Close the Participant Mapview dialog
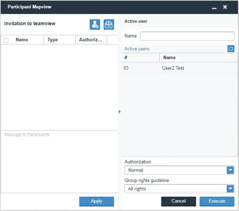Viewport: 239px width, 211px height. 225,7
